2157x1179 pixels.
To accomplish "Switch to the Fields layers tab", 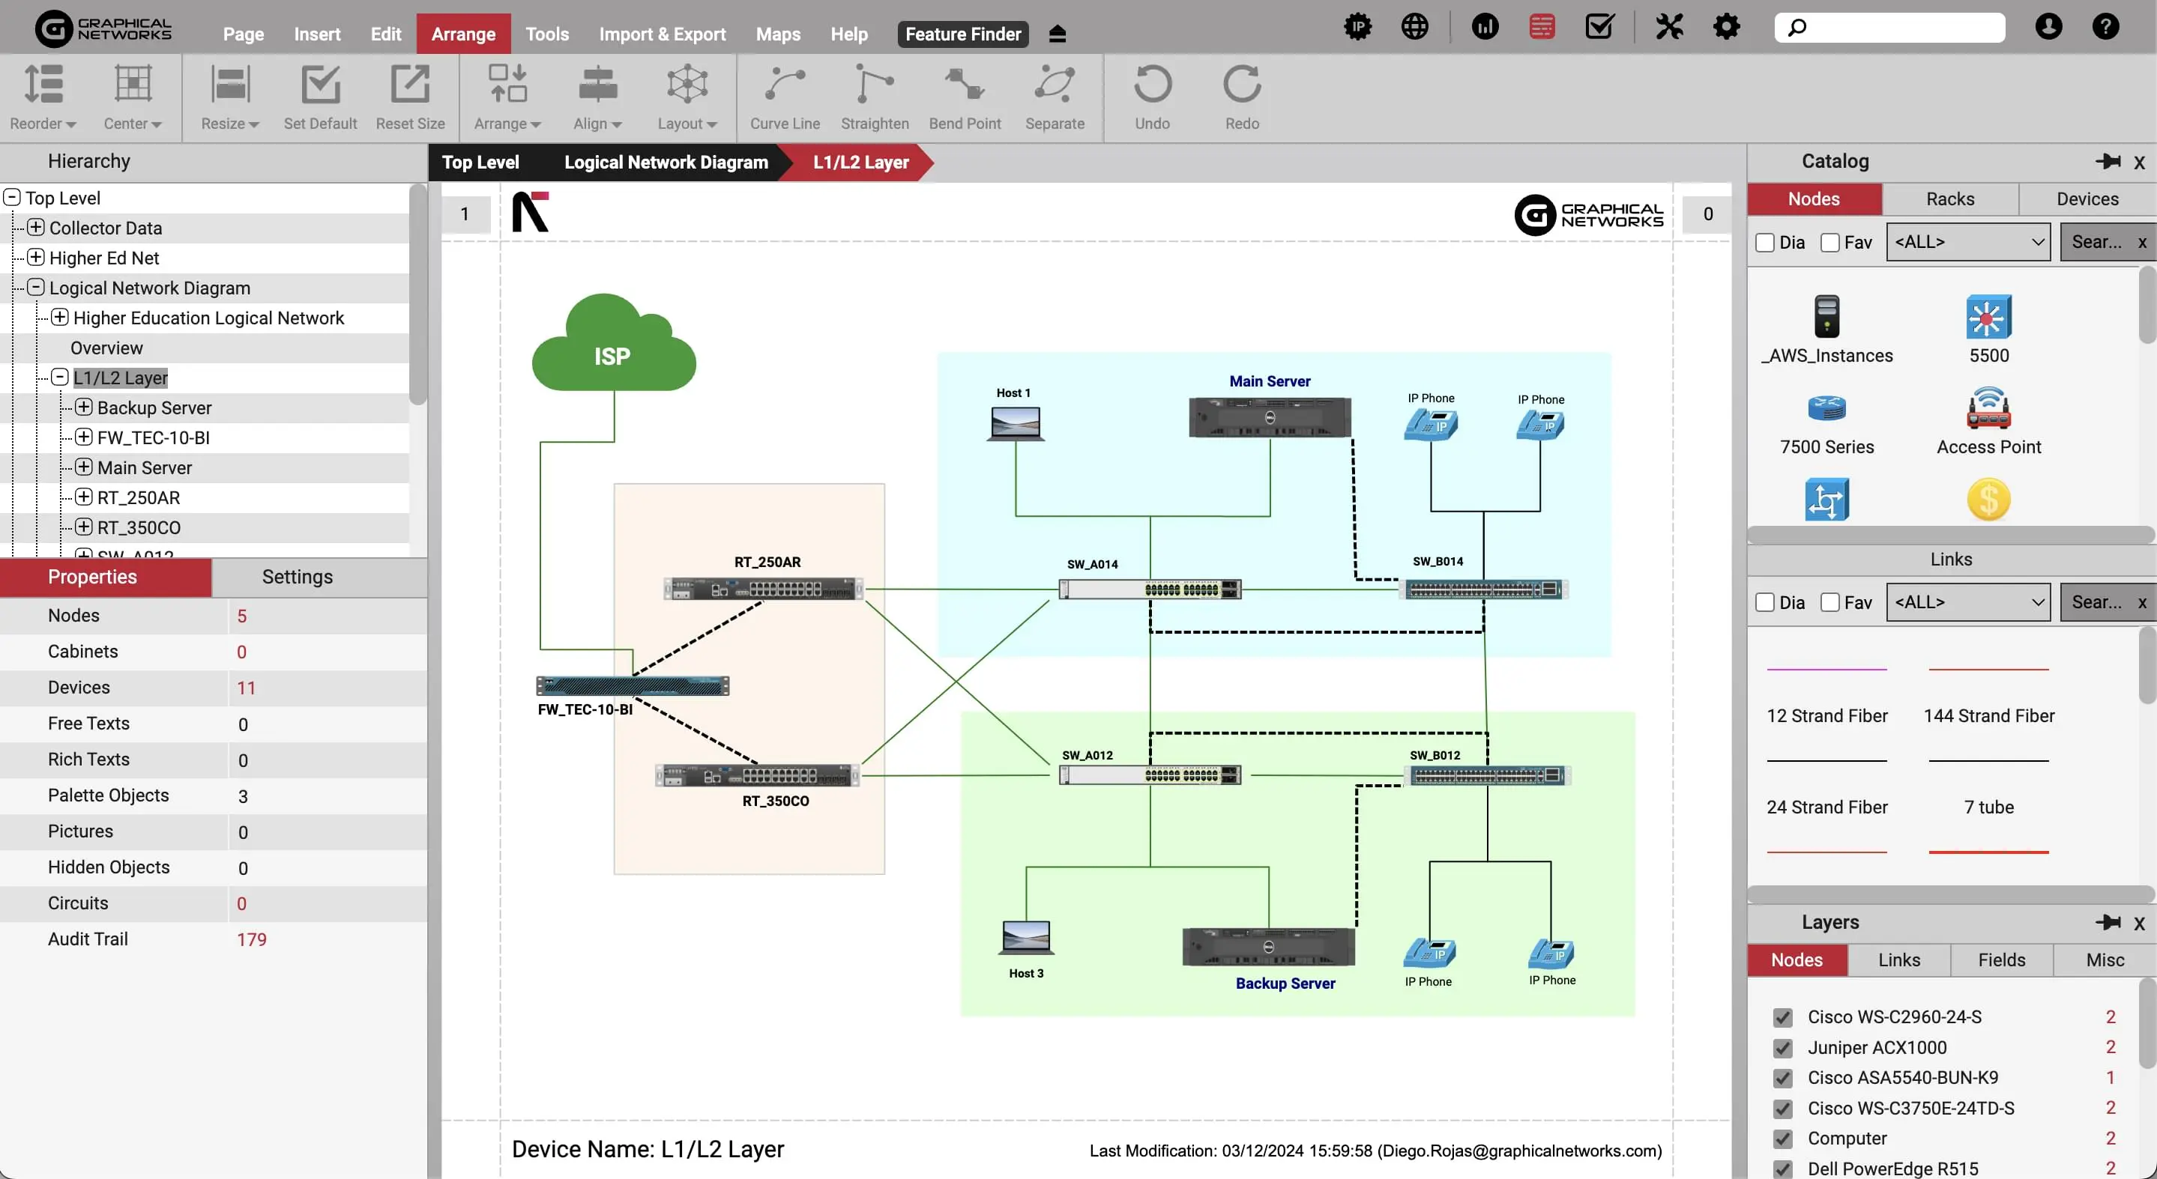I will tap(2001, 960).
